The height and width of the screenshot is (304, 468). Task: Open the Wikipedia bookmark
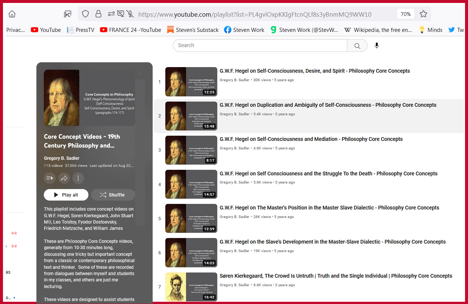pyautogui.click(x=378, y=30)
